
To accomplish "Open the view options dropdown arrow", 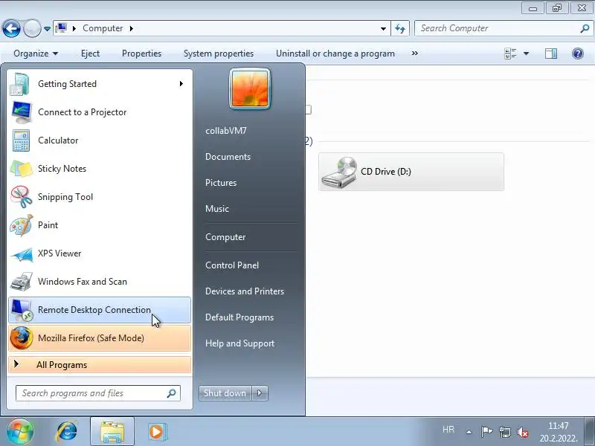I will point(527,54).
